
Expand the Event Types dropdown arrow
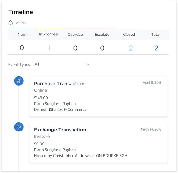point(88,65)
